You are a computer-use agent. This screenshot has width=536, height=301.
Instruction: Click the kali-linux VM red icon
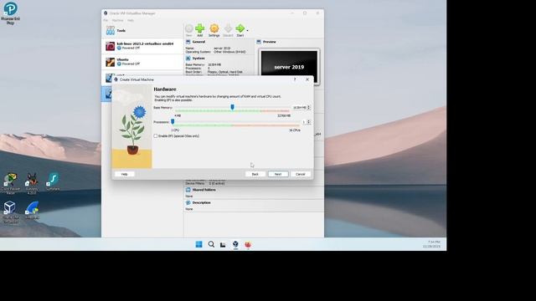[x=110, y=46]
